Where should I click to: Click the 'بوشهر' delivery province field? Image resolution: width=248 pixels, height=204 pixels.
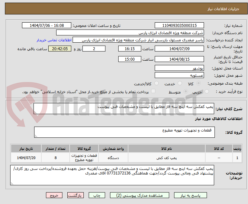179,68
